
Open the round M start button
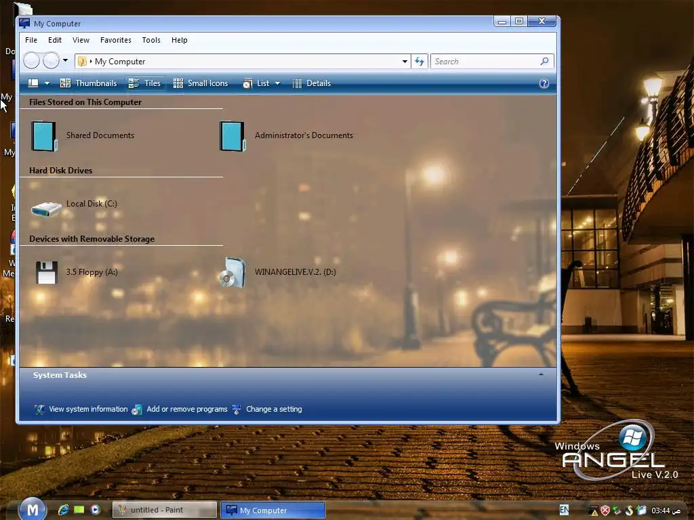tap(33, 509)
